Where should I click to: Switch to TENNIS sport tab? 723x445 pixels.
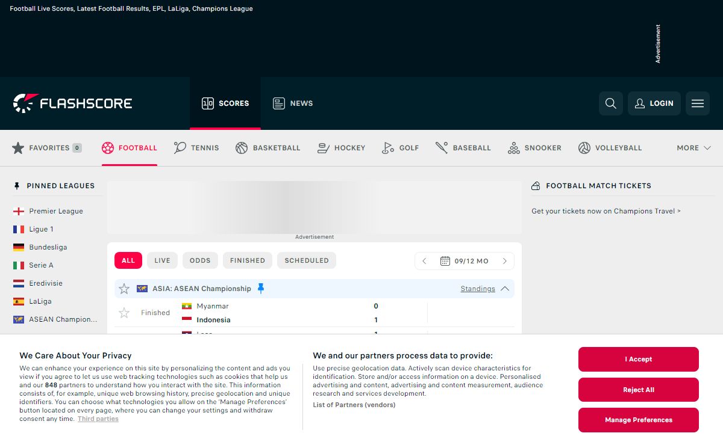[x=196, y=148]
